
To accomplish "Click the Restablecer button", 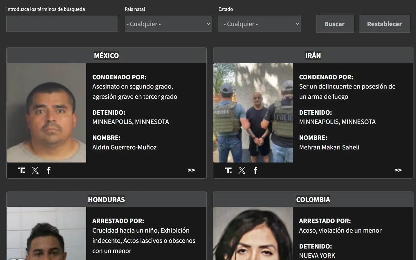I will click(384, 24).
